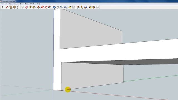Select the Rectangle tool
This screenshot has height=100, width=178.
tap(11, 7)
